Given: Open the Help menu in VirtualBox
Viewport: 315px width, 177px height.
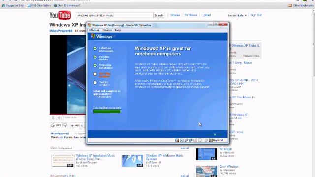Looking at the screenshot, I should (x=118, y=30).
